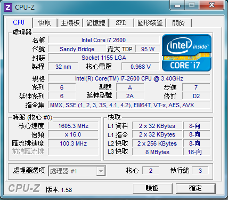Click the name field Intel Core i7 2600
The image size is (228, 200).
103,40
